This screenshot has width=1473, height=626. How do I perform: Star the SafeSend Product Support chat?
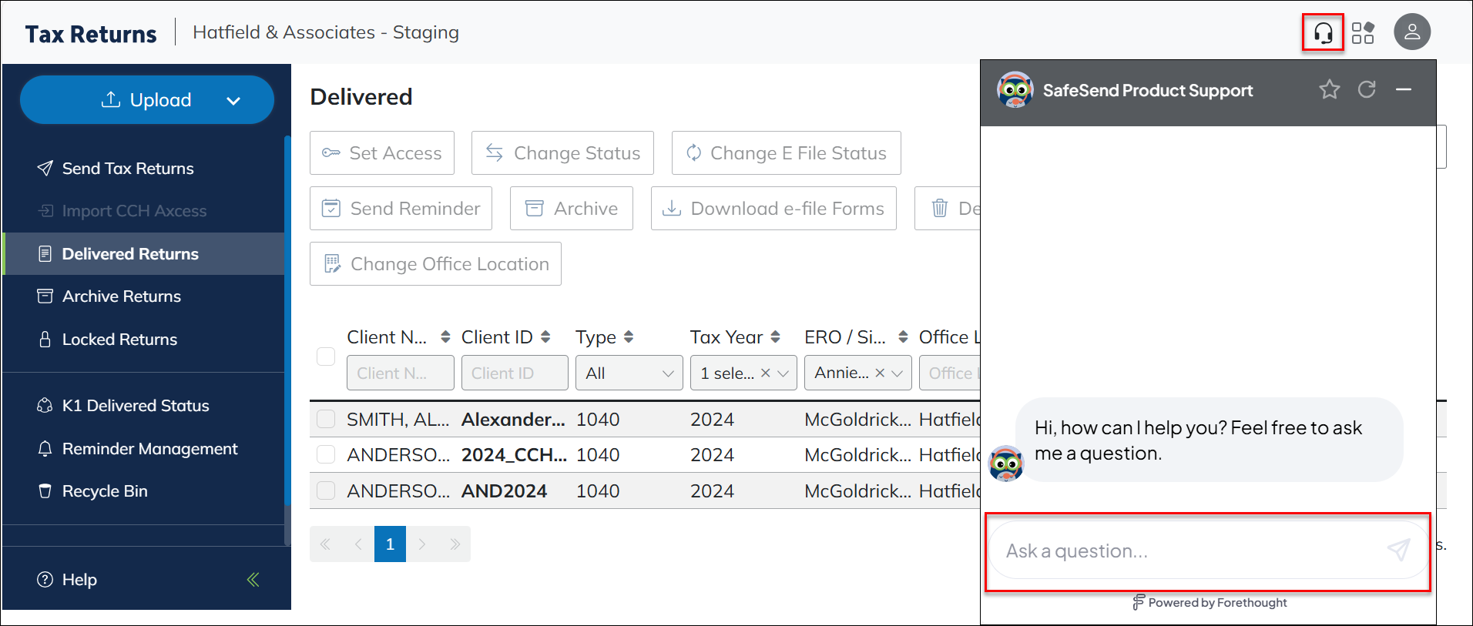[1329, 90]
